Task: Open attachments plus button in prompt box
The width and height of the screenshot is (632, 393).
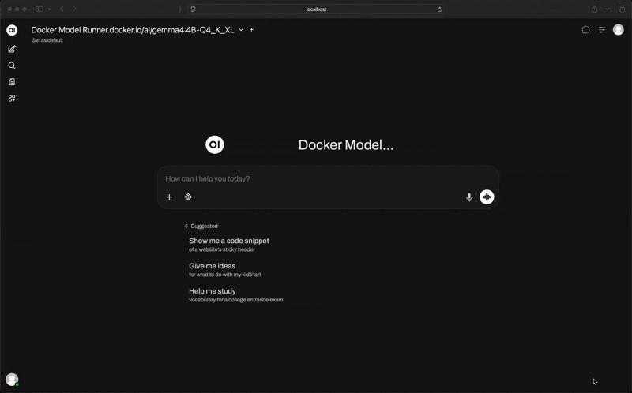Action: point(169,197)
